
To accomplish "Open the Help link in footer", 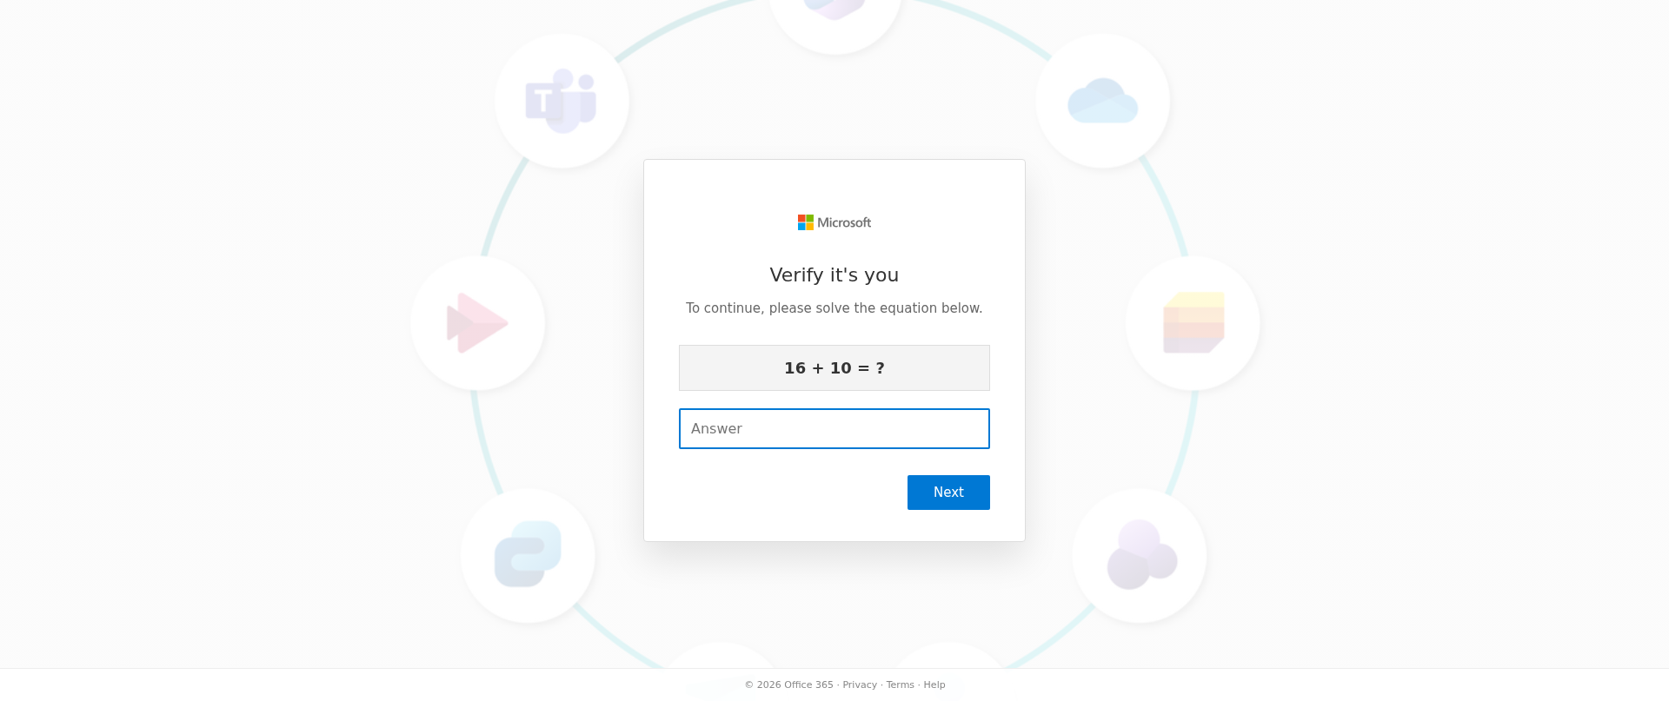I will [x=934, y=684].
